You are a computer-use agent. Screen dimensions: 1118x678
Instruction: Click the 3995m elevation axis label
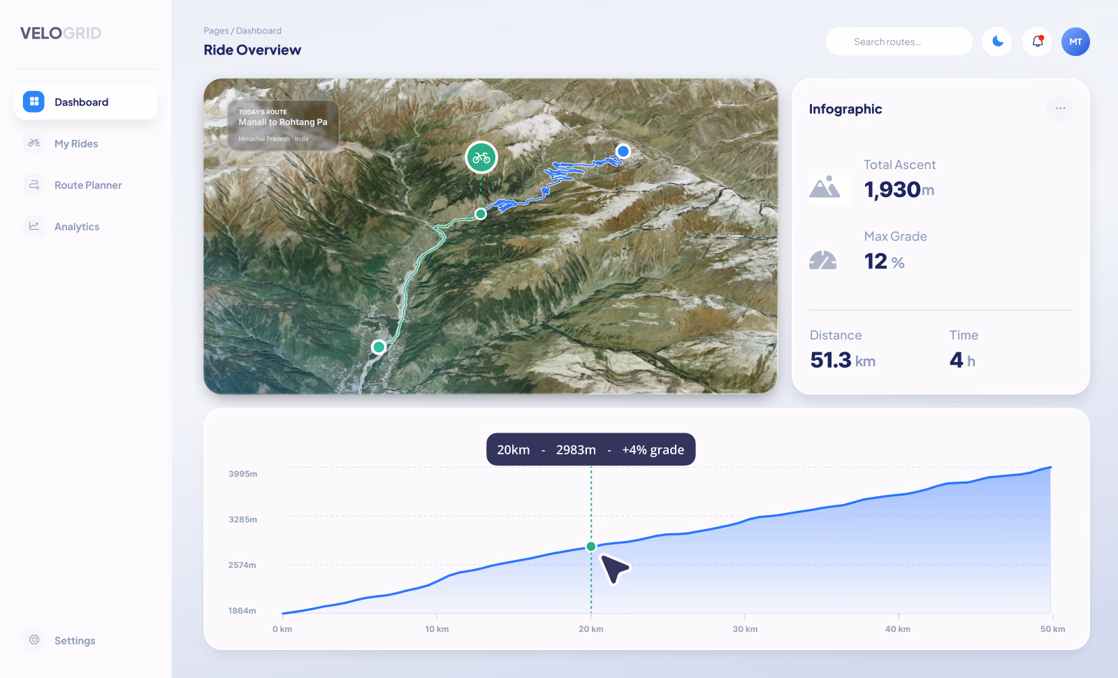click(242, 474)
